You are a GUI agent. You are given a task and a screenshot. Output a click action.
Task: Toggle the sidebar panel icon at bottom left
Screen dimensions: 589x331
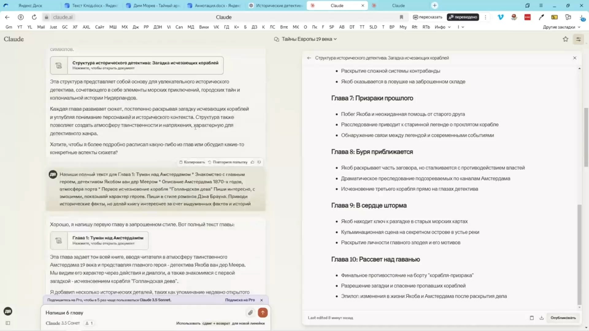8,323
